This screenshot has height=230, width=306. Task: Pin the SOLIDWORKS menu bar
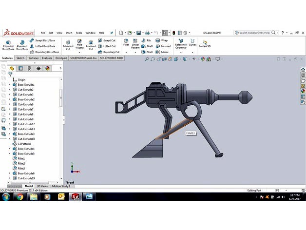click(x=112, y=33)
